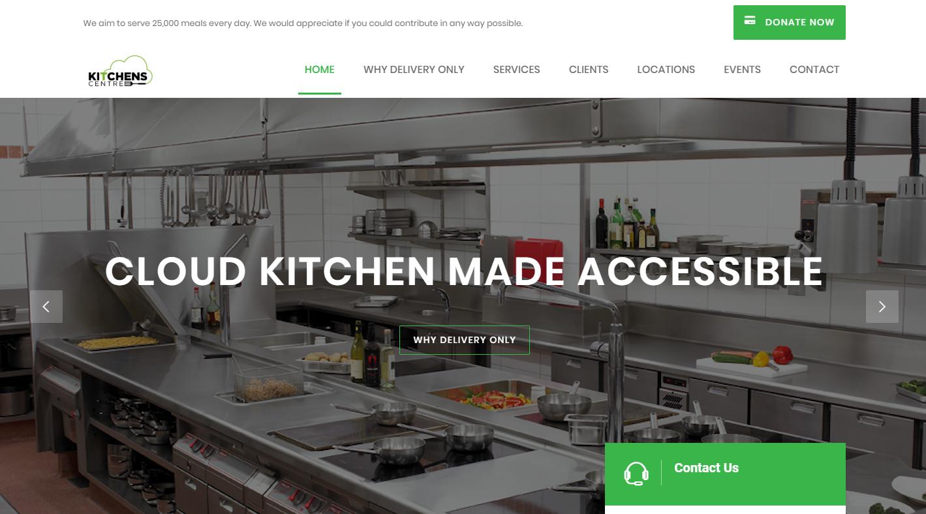
Task: Open the Events menu item
Action: (x=743, y=69)
